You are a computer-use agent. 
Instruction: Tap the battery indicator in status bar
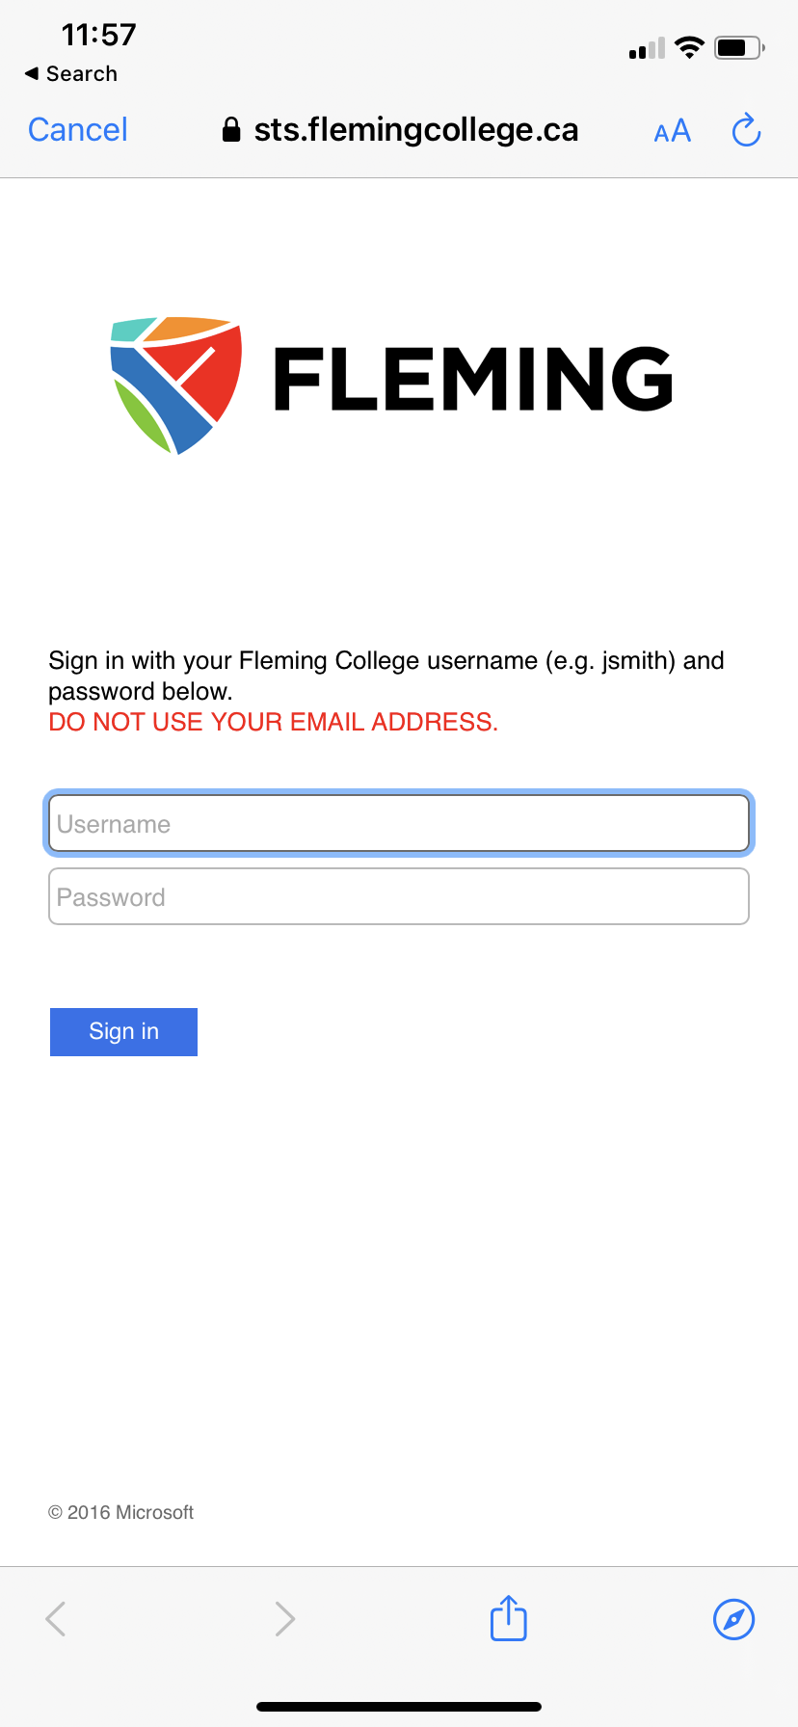(x=738, y=47)
